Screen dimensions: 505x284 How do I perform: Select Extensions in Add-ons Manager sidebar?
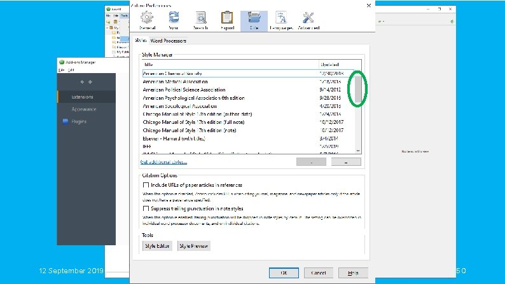point(86,97)
